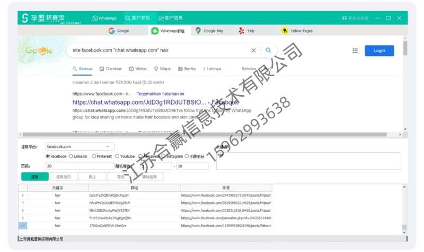Click the 停止 button

click(x=92, y=177)
